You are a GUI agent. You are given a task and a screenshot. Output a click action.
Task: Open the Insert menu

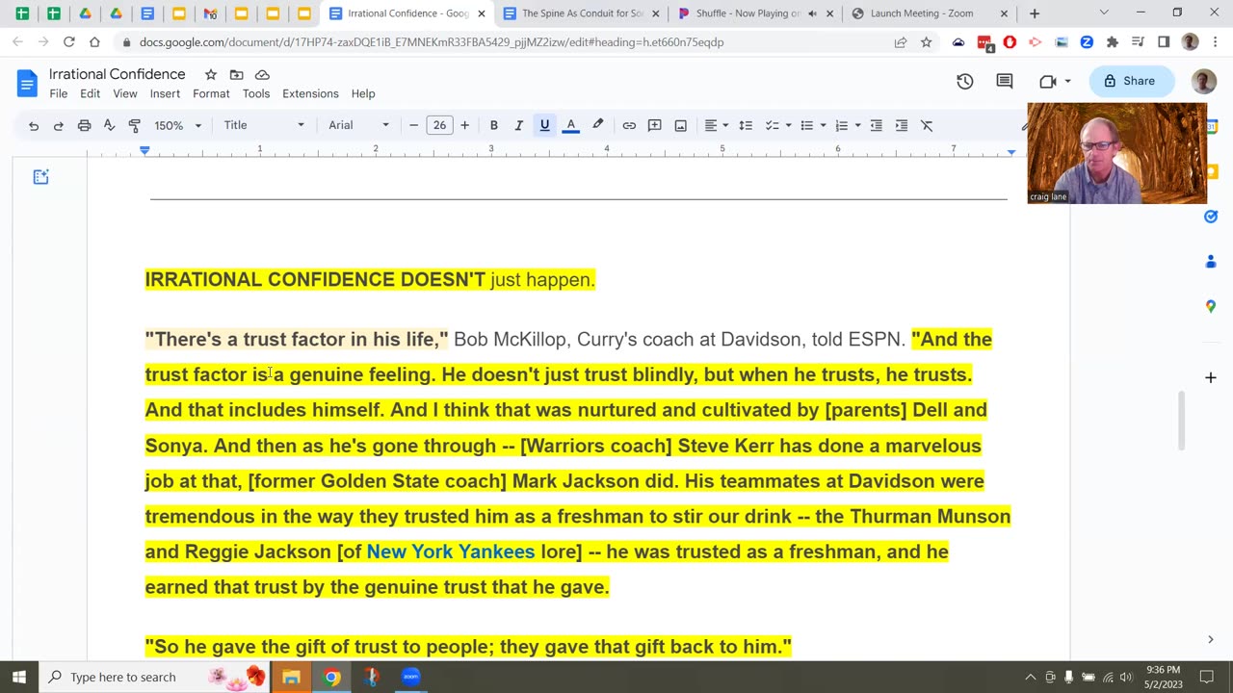(165, 93)
